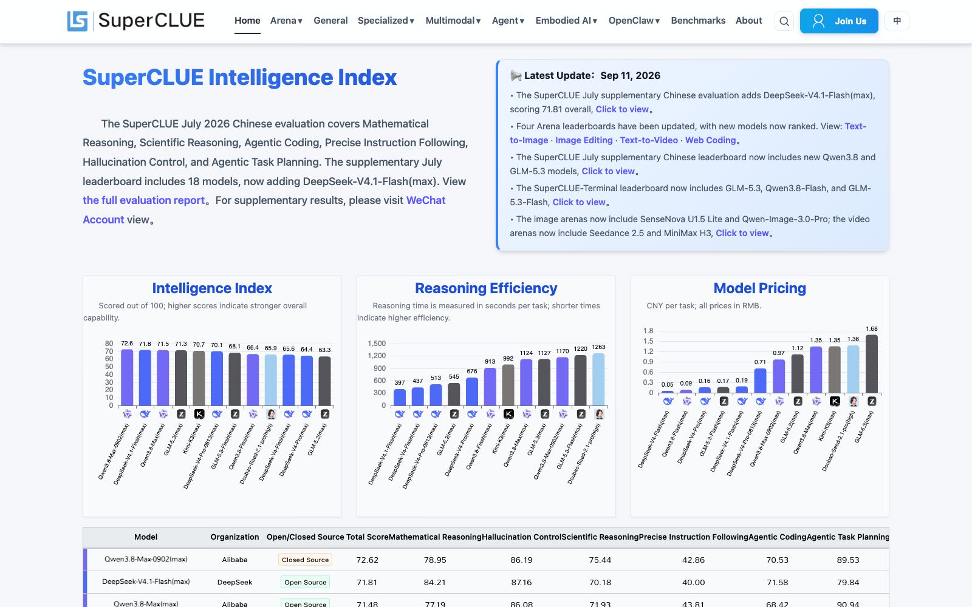The image size is (972, 607).
Task: Click Doubao avatar under the 1.38 price bar
Action: (x=854, y=401)
